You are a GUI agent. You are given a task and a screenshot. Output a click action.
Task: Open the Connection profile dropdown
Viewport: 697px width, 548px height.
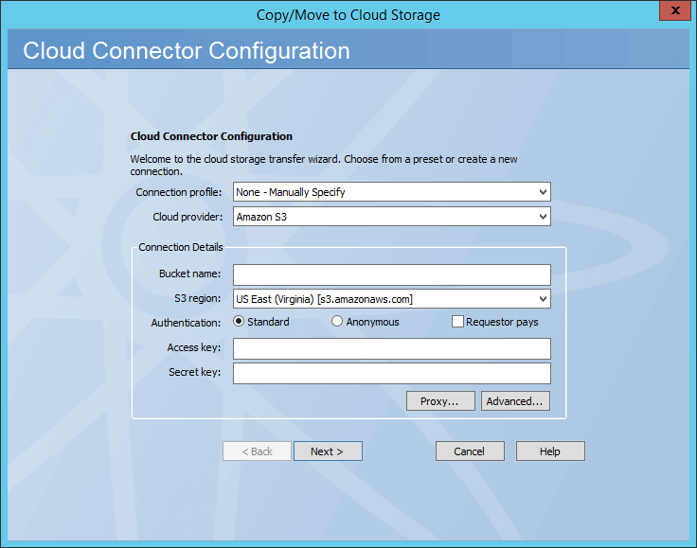coord(391,192)
